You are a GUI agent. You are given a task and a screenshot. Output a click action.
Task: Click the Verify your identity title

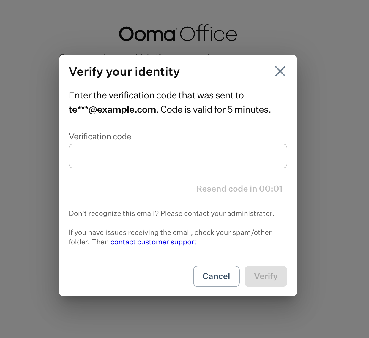coord(124,71)
